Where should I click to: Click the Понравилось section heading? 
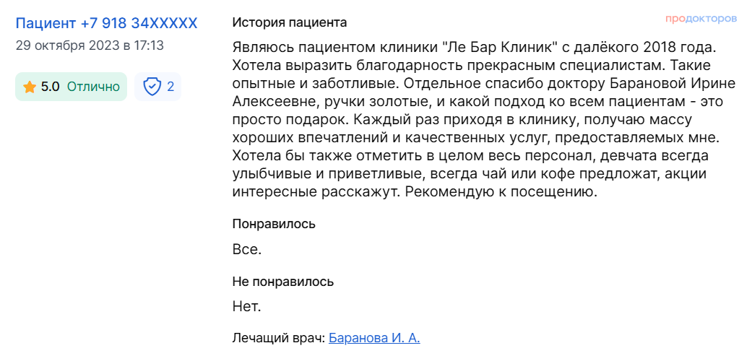[x=274, y=223]
